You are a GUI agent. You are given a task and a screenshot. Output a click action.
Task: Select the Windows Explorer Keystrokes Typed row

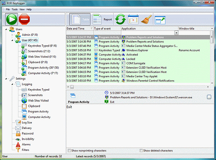(138, 50)
